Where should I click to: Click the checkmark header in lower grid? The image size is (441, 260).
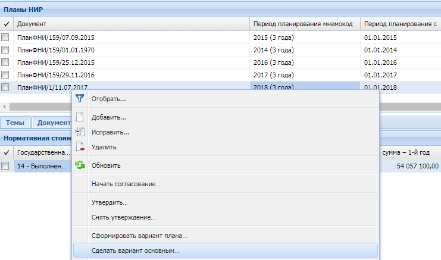point(7,152)
